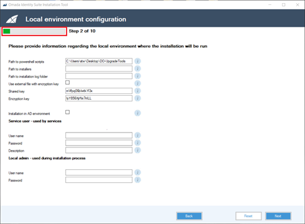Show info for Installation in AD environment
Image resolution: width=305 pixels, height=224 pixels.
(138, 113)
